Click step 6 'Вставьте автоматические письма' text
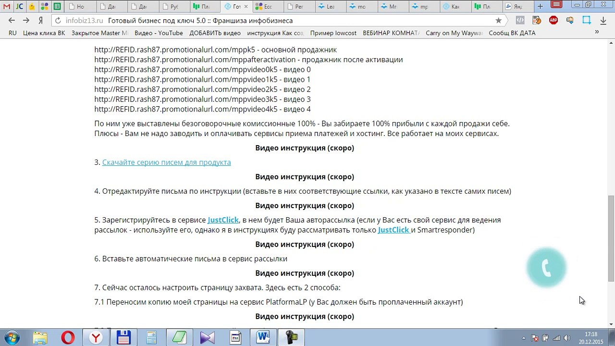This screenshot has height=346, width=615. (x=191, y=259)
